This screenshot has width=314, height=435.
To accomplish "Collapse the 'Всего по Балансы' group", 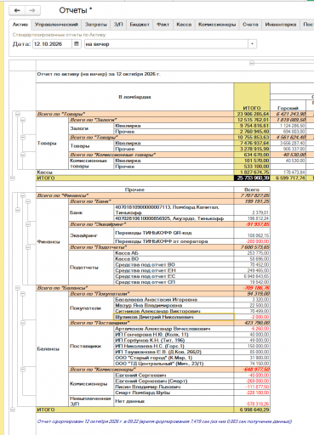I will 18,288.
